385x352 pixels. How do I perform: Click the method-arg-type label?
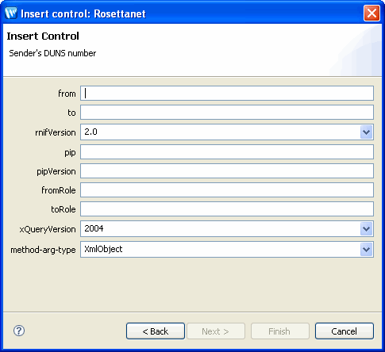click(43, 250)
